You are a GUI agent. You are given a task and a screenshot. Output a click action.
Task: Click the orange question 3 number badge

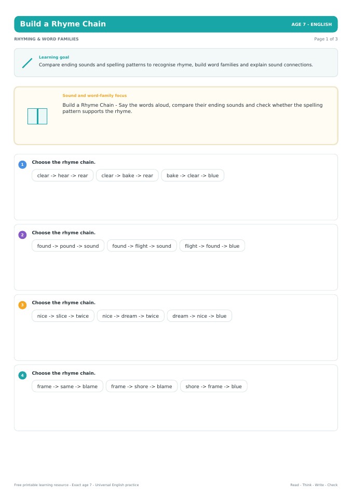22,305
